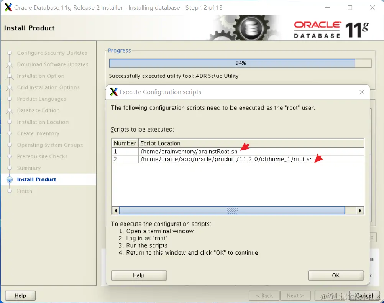Minimize the installer window

click(328, 8)
